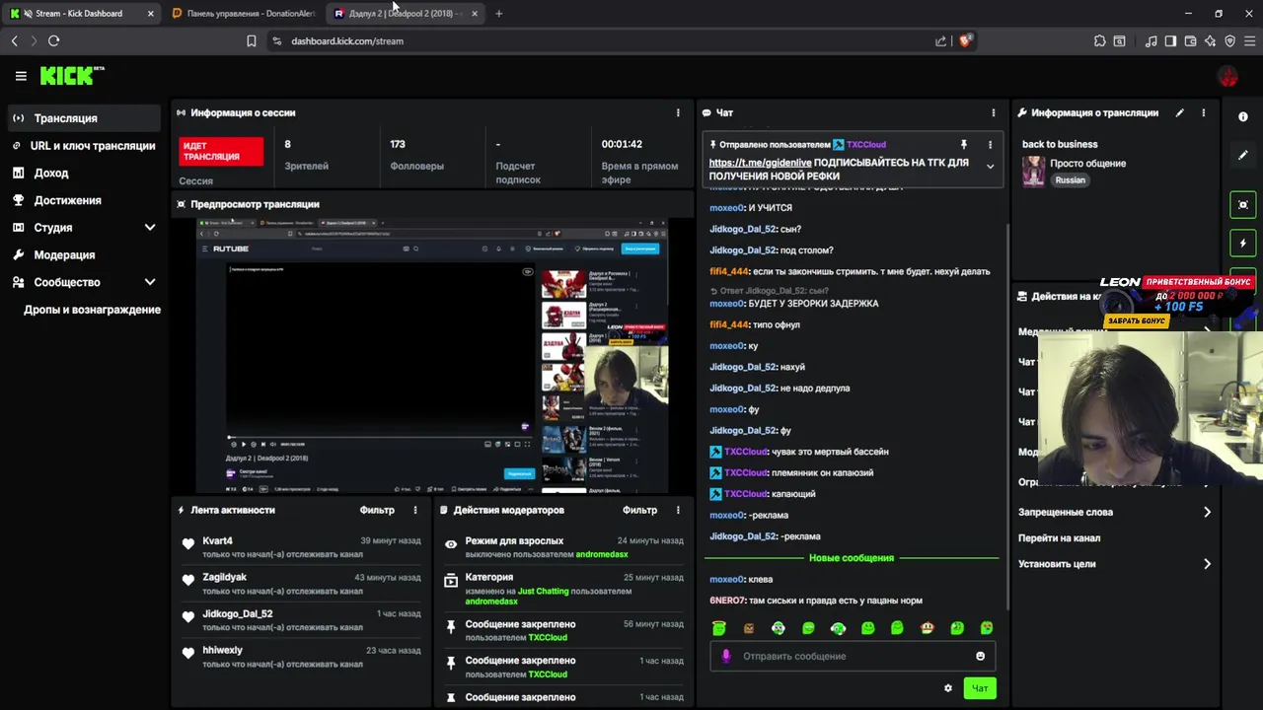Click the pencil icon in right rail
The height and width of the screenshot is (710, 1263).
coord(1243,155)
